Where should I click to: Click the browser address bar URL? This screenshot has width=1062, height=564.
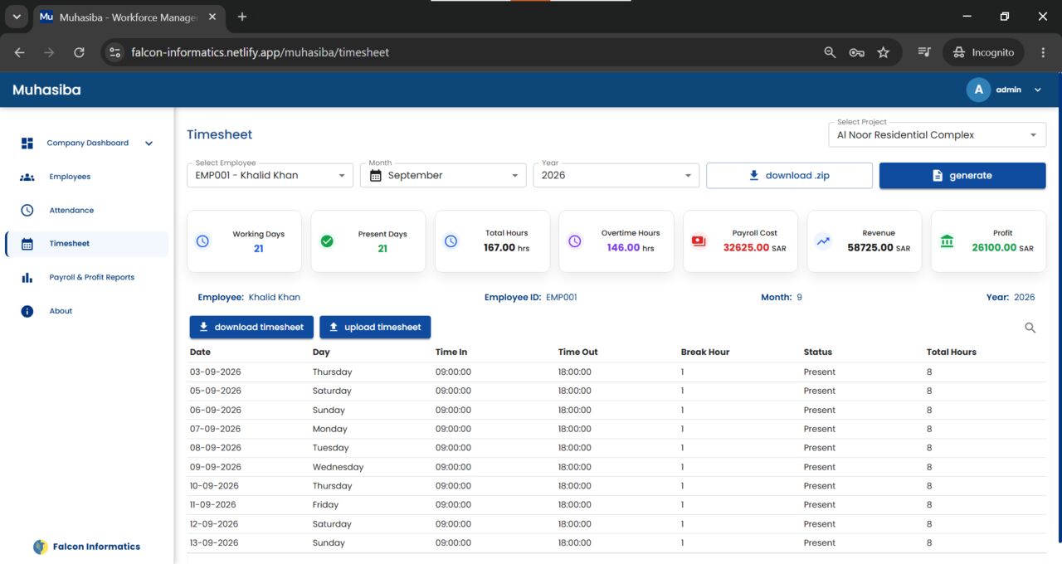[261, 52]
